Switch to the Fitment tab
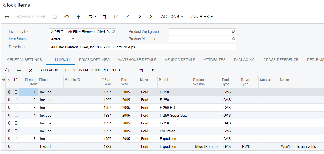This screenshot has height=154, width=324. click(x=63, y=60)
